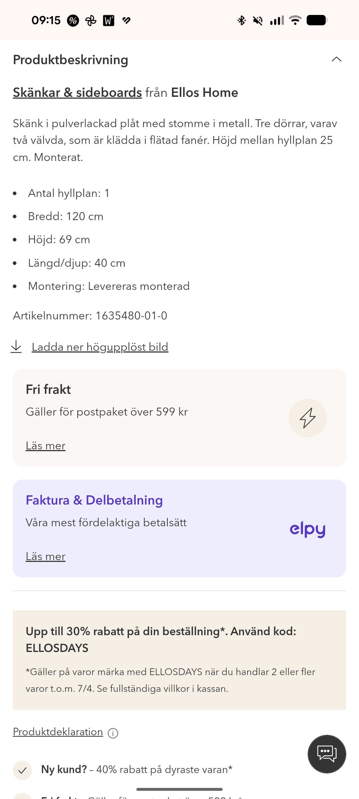Open the Skänkar & sideboards category link
Screen dimensions: 359x799
coord(77,92)
